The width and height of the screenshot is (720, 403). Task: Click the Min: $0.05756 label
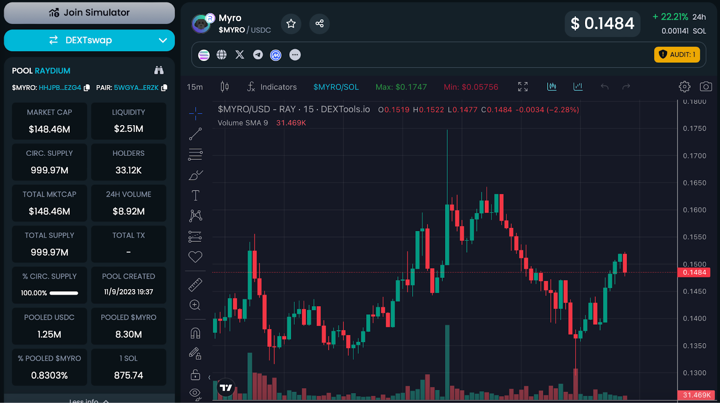[x=471, y=87]
